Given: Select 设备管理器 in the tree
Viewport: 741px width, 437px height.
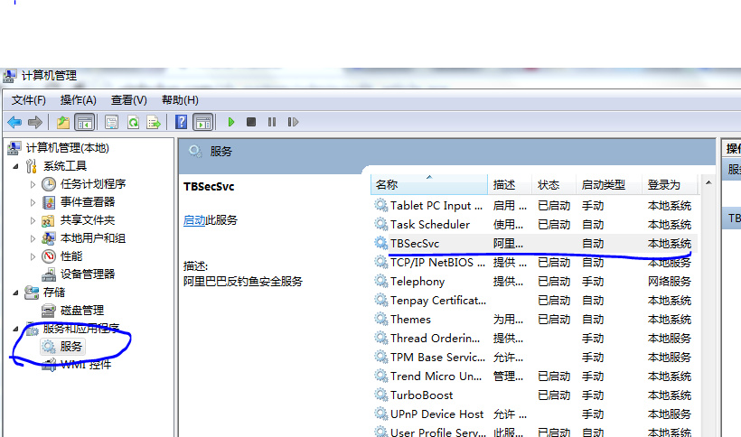Looking at the screenshot, I should click(x=87, y=274).
